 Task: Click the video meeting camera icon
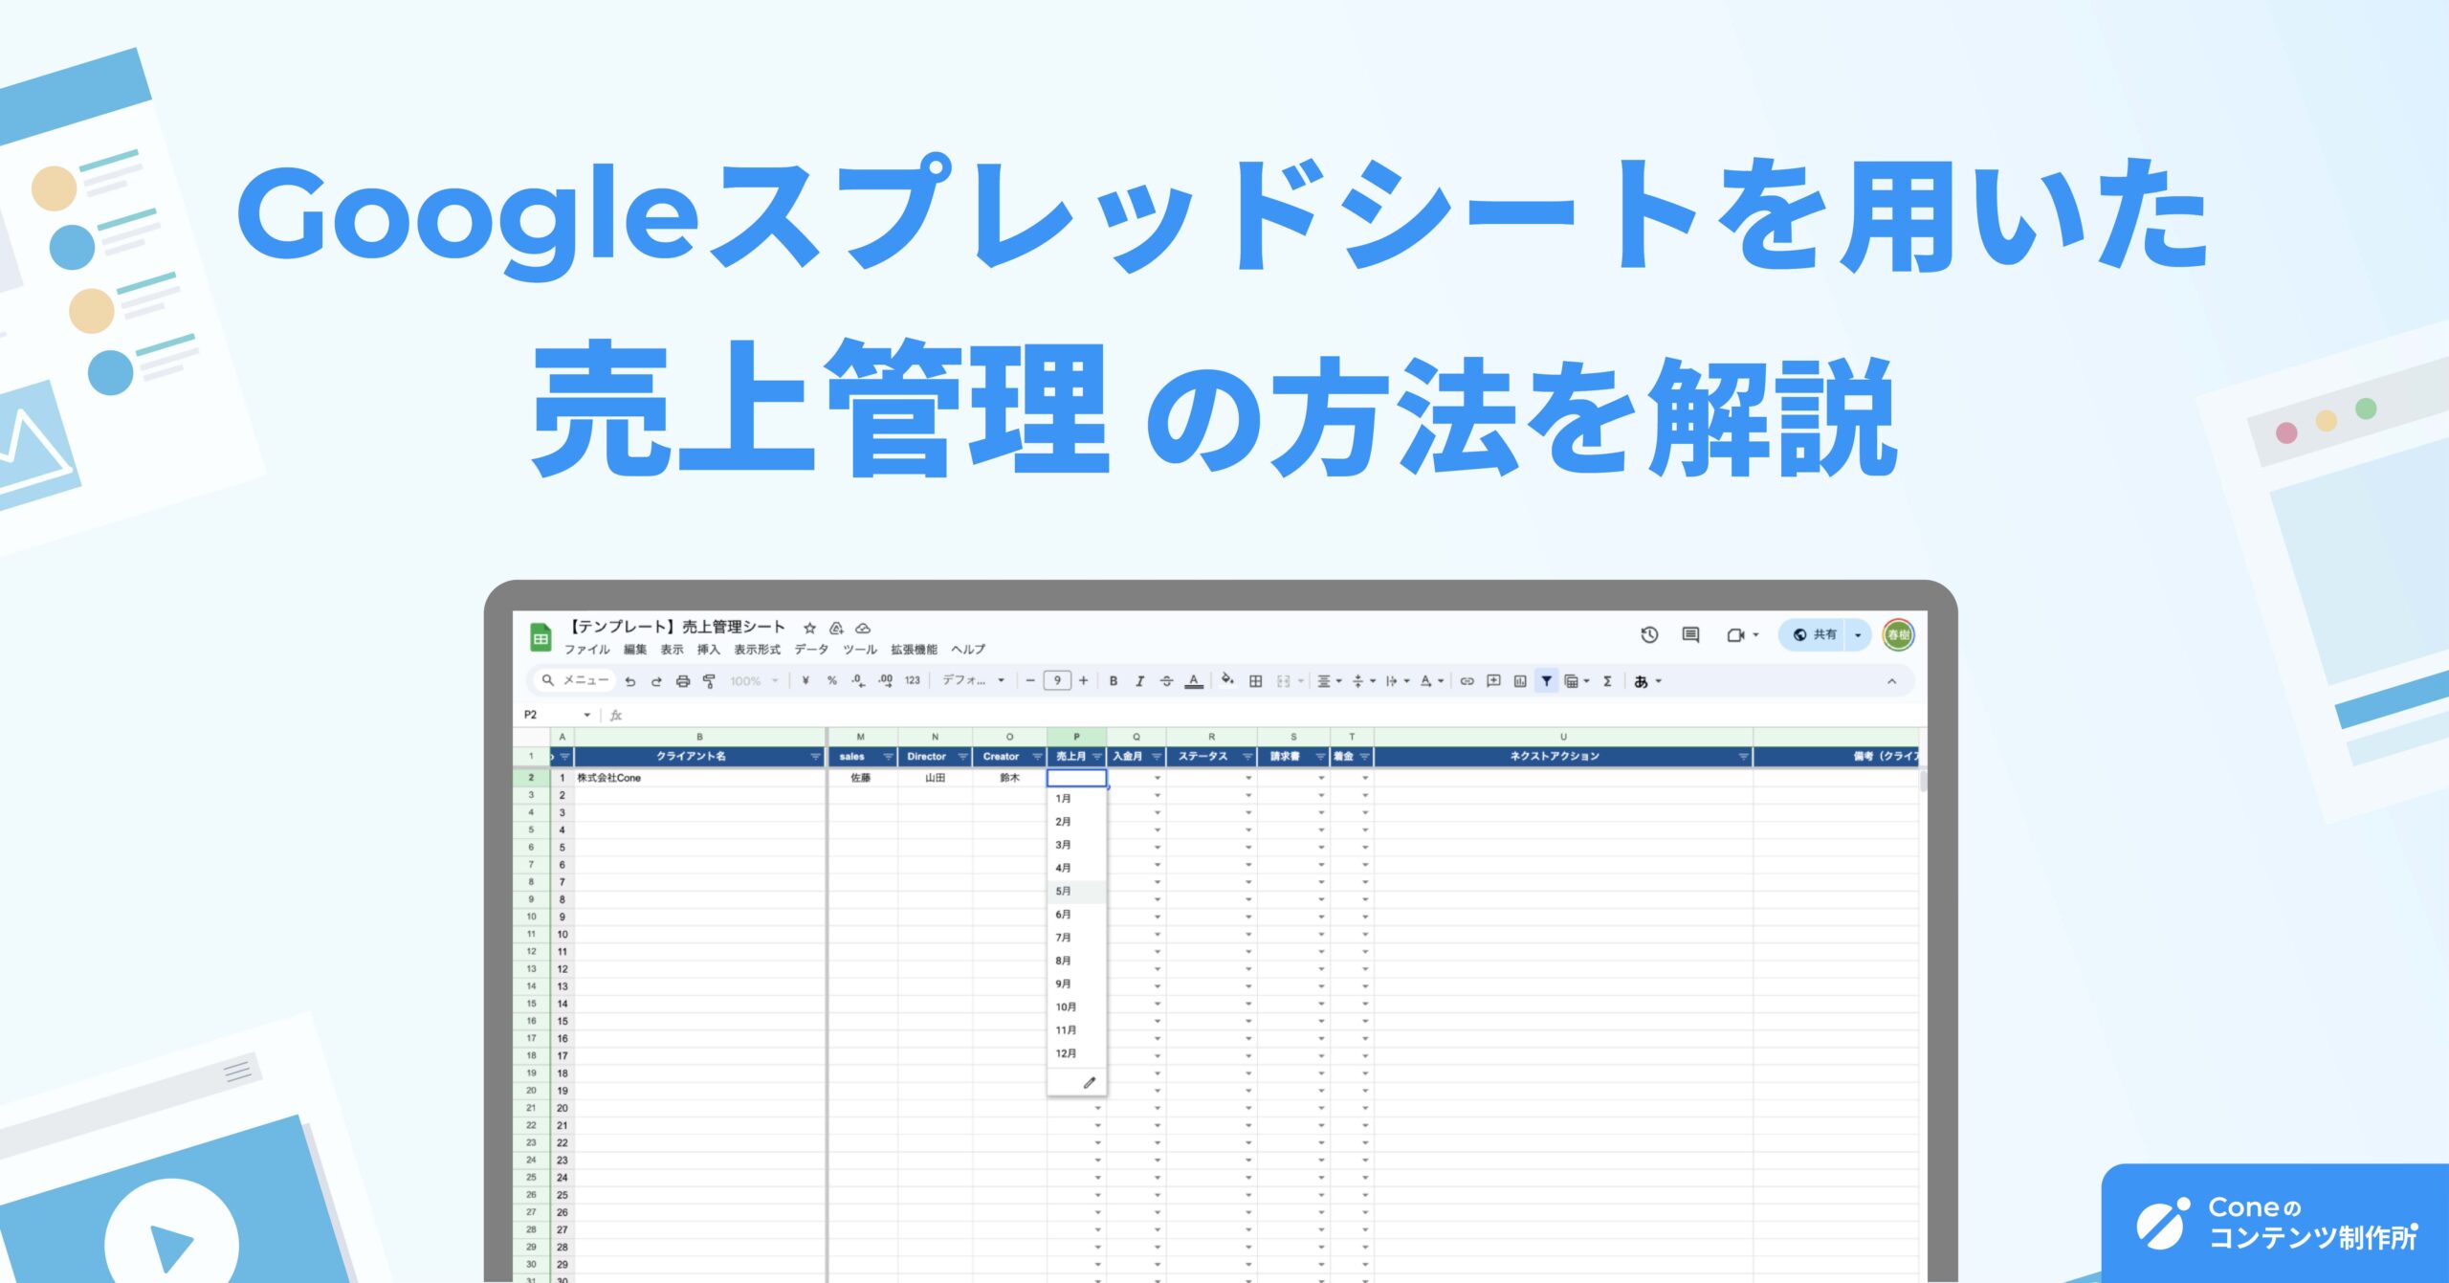click(1735, 634)
